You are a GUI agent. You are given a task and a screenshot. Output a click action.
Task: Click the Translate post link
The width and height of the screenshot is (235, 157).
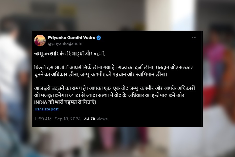(x=46, y=109)
